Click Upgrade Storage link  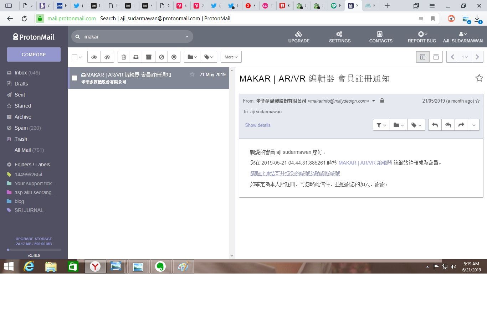point(34,239)
